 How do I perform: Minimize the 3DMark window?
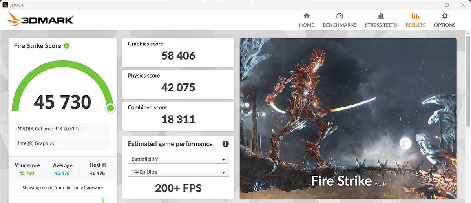tap(431, 5)
